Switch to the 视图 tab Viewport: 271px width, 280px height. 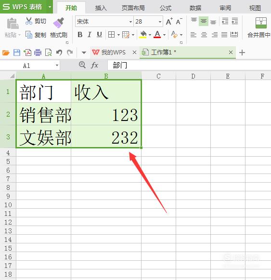click(255, 8)
